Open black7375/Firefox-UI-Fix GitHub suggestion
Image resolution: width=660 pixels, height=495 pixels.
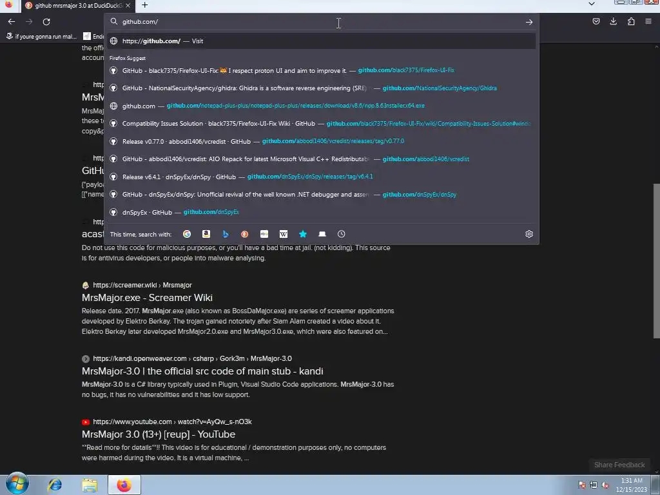[x=321, y=70]
